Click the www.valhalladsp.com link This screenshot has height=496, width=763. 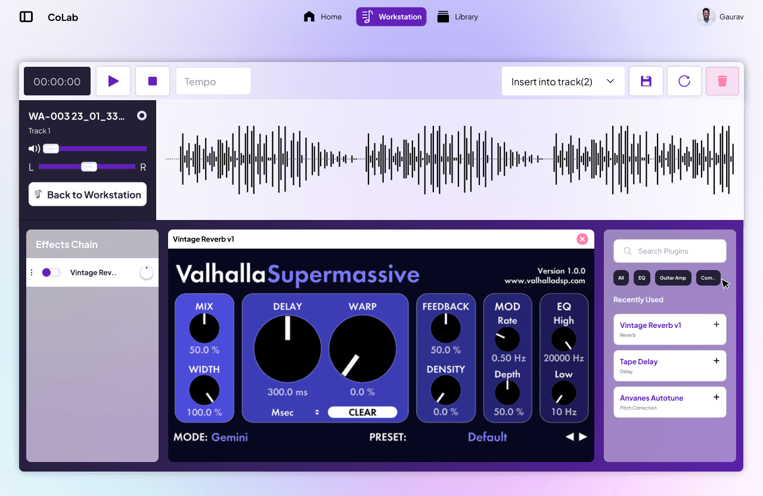tap(545, 281)
